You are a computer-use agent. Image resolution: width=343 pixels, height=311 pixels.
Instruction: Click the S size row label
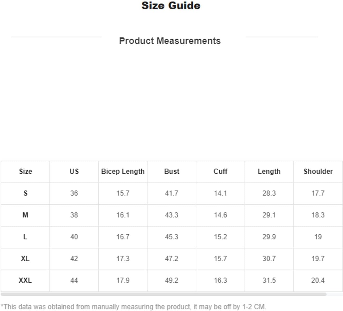tap(25, 193)
